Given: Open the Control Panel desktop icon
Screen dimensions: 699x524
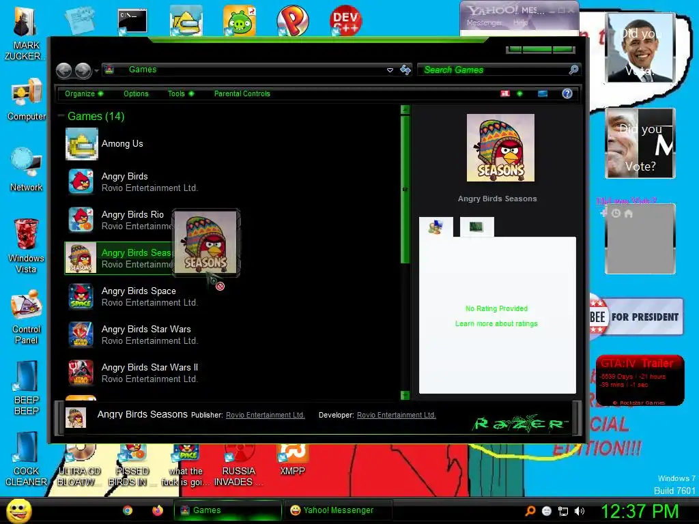Looking at the screenshot, I should [x=27, y=317].
